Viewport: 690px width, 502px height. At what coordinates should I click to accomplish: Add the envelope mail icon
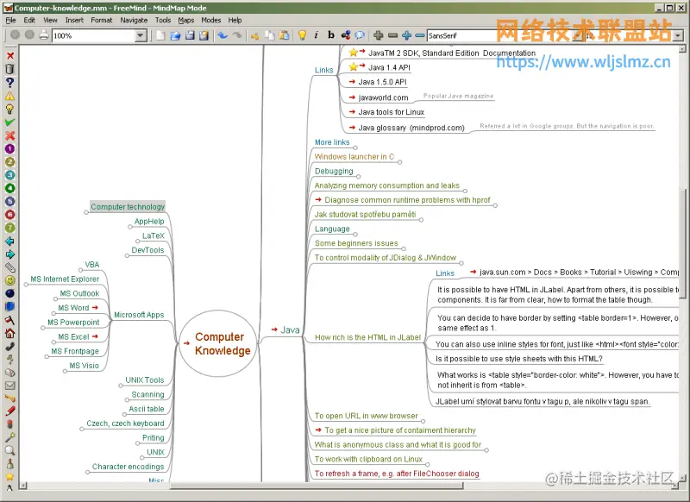coord(9,386)
